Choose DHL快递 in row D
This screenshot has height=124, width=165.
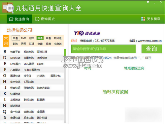coord(15,58)
